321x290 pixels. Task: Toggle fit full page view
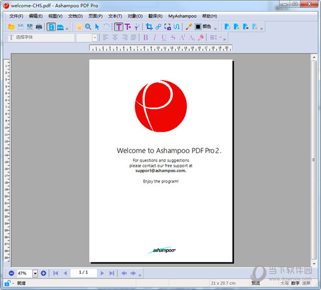[51, 27]
